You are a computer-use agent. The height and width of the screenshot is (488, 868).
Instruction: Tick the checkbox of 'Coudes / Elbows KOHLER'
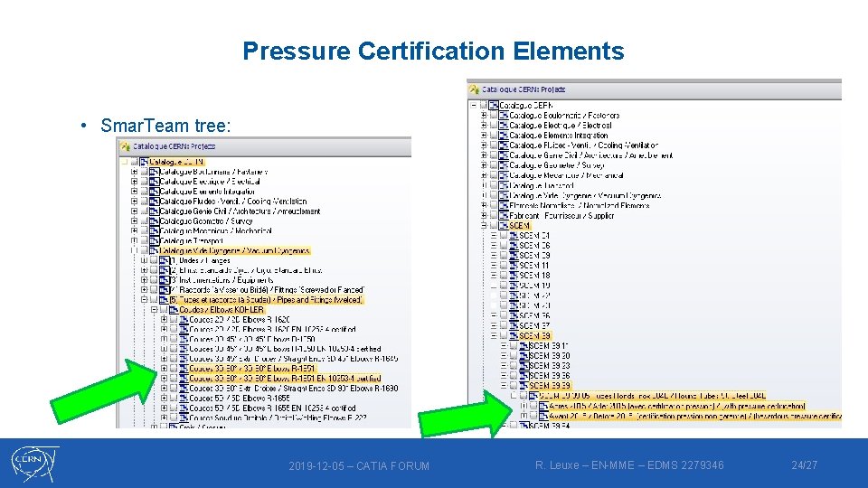(x=164, y=310)
